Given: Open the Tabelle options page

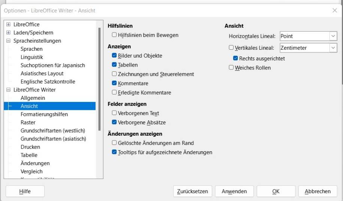Looking at the screenshot, I should click(x=29, y=155).
